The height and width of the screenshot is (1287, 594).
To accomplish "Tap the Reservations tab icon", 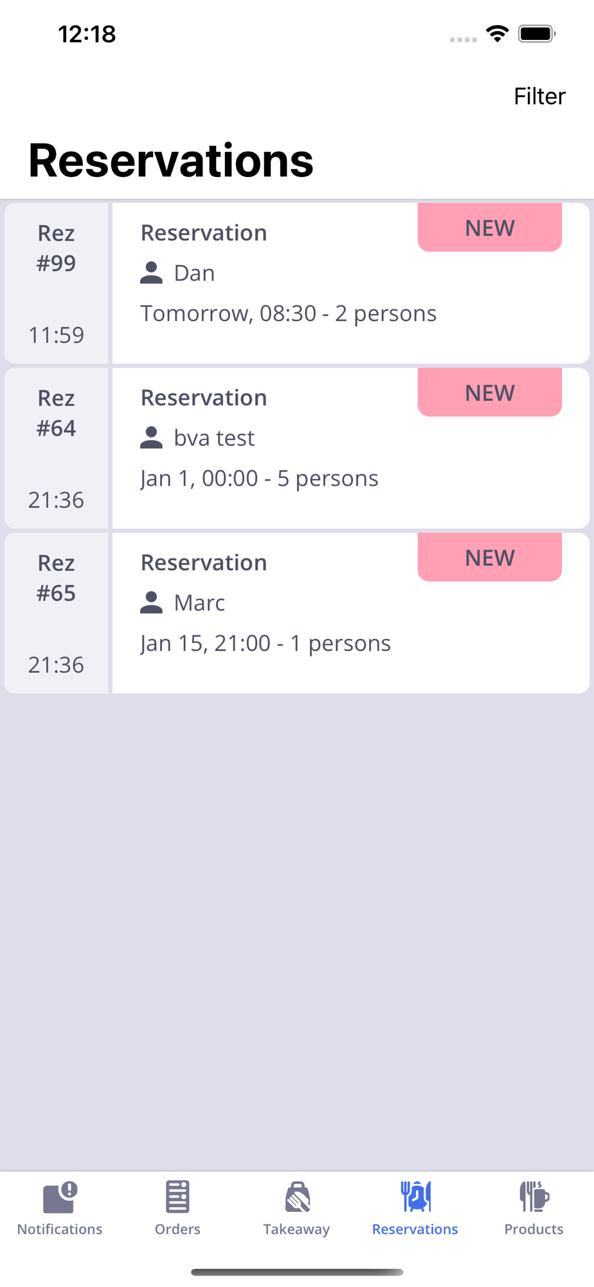I will (x=415, y=1197).
